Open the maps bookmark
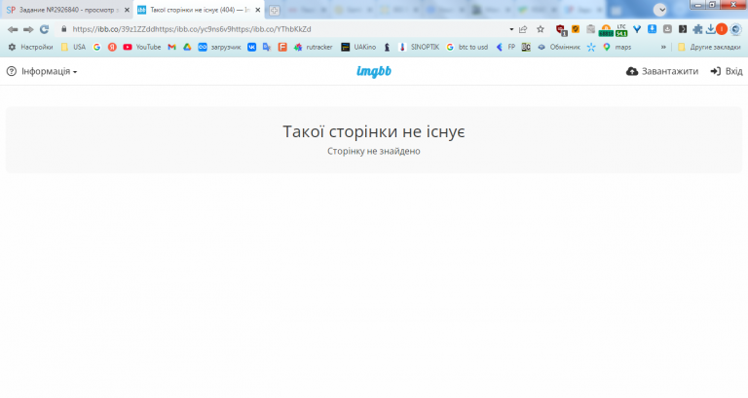 point(617,47)
